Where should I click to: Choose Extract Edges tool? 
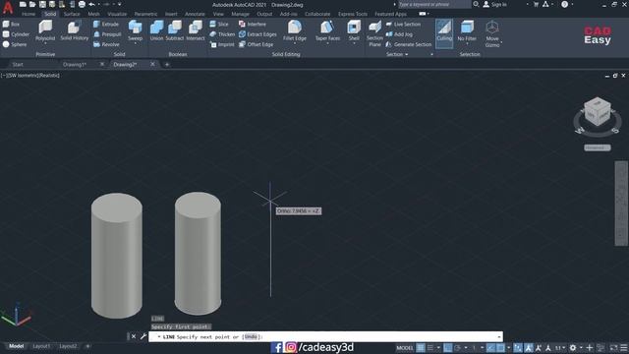click(257, 34)
